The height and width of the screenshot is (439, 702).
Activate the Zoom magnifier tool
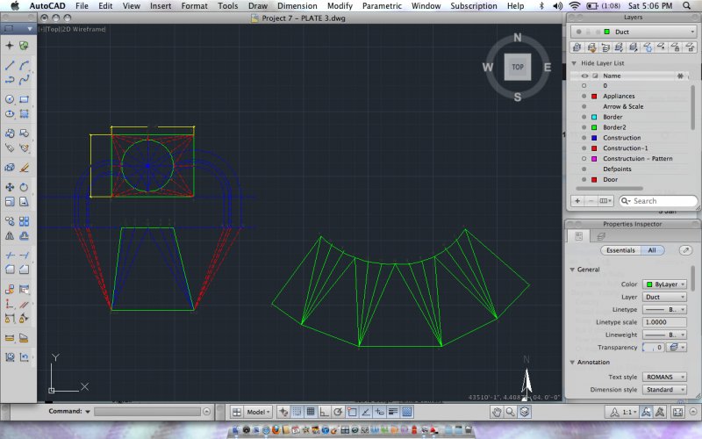pos(510,412)
